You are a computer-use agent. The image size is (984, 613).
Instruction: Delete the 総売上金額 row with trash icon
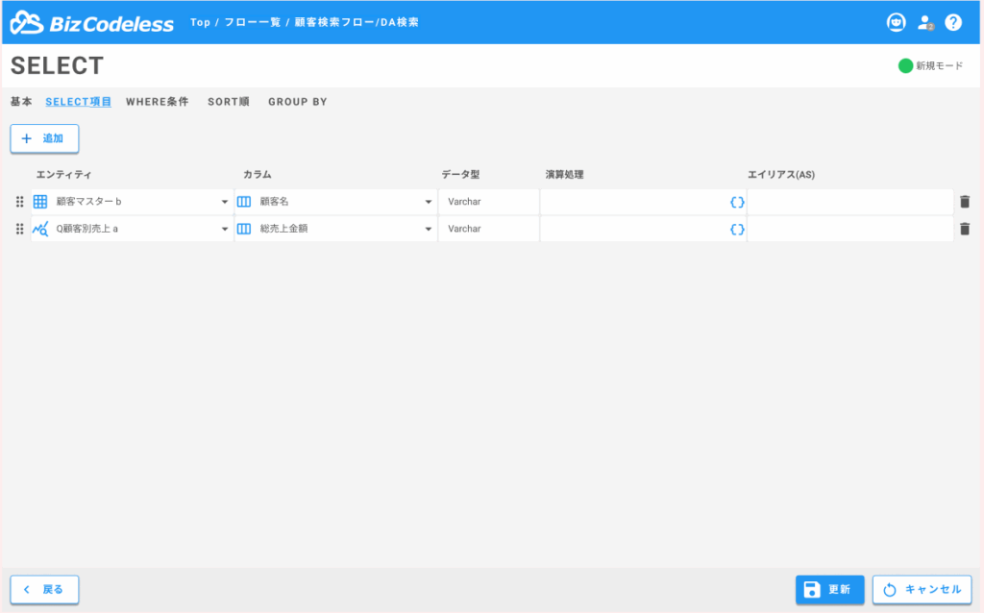coord(965,229)
